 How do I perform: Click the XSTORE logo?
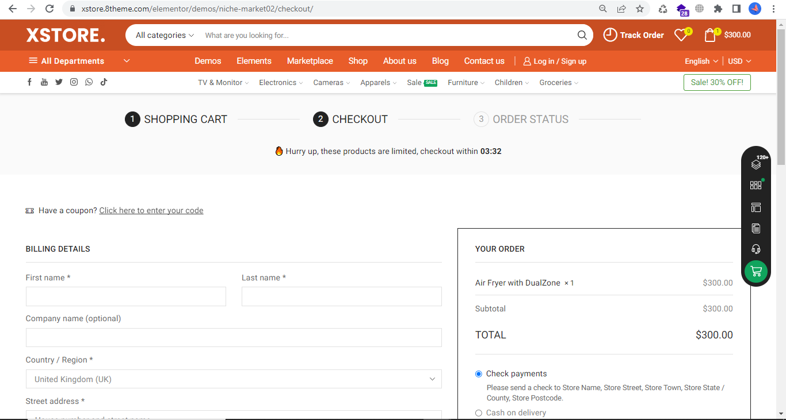66,35
